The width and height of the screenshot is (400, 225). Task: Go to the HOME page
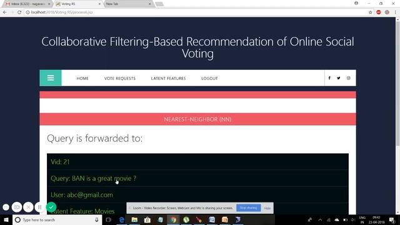tap(82, 78)
